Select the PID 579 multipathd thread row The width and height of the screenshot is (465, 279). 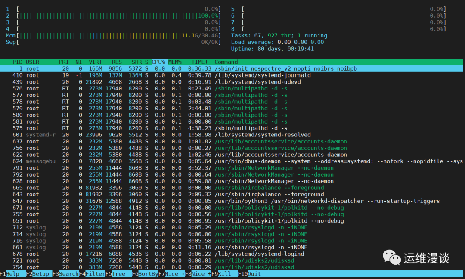(x=231, y=108)
